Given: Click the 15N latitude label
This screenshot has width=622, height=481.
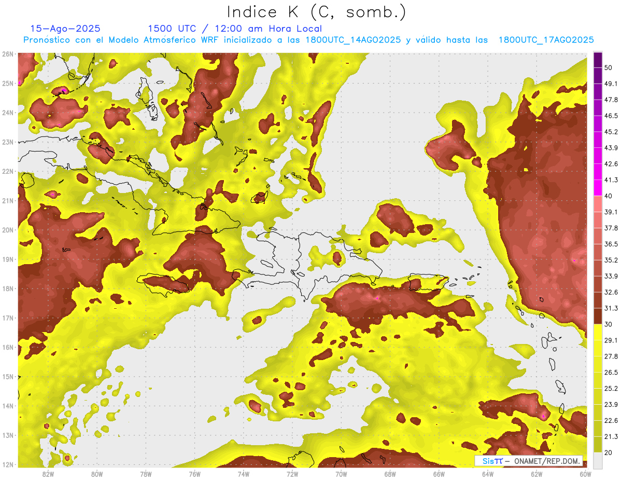Looking at the screenshot, I should coord(8,376).
